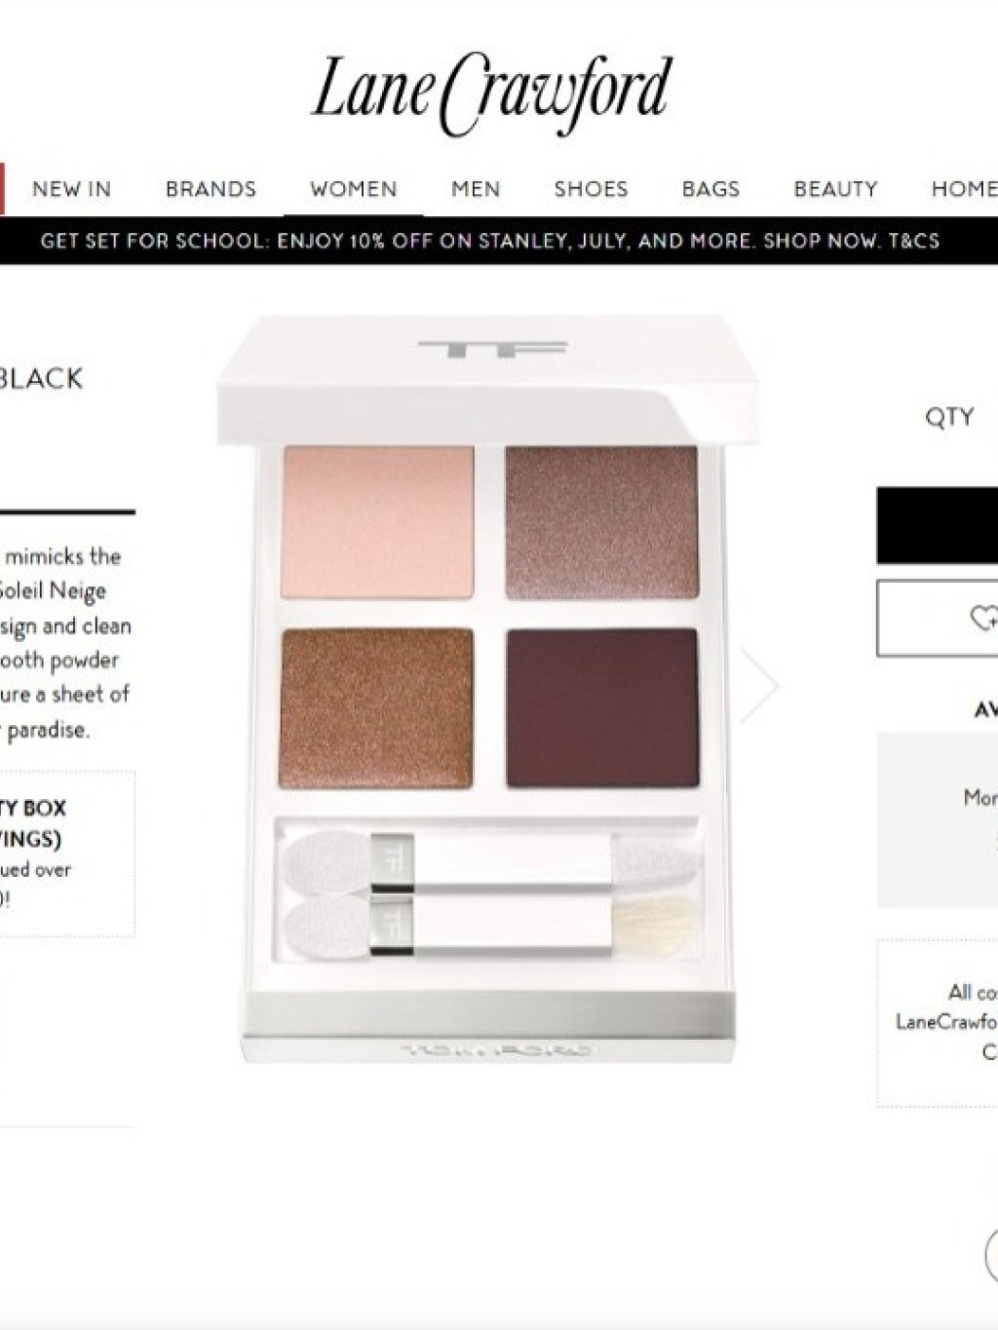
Task: Click the Get Set For School promo banner
Action: [490, 241]
